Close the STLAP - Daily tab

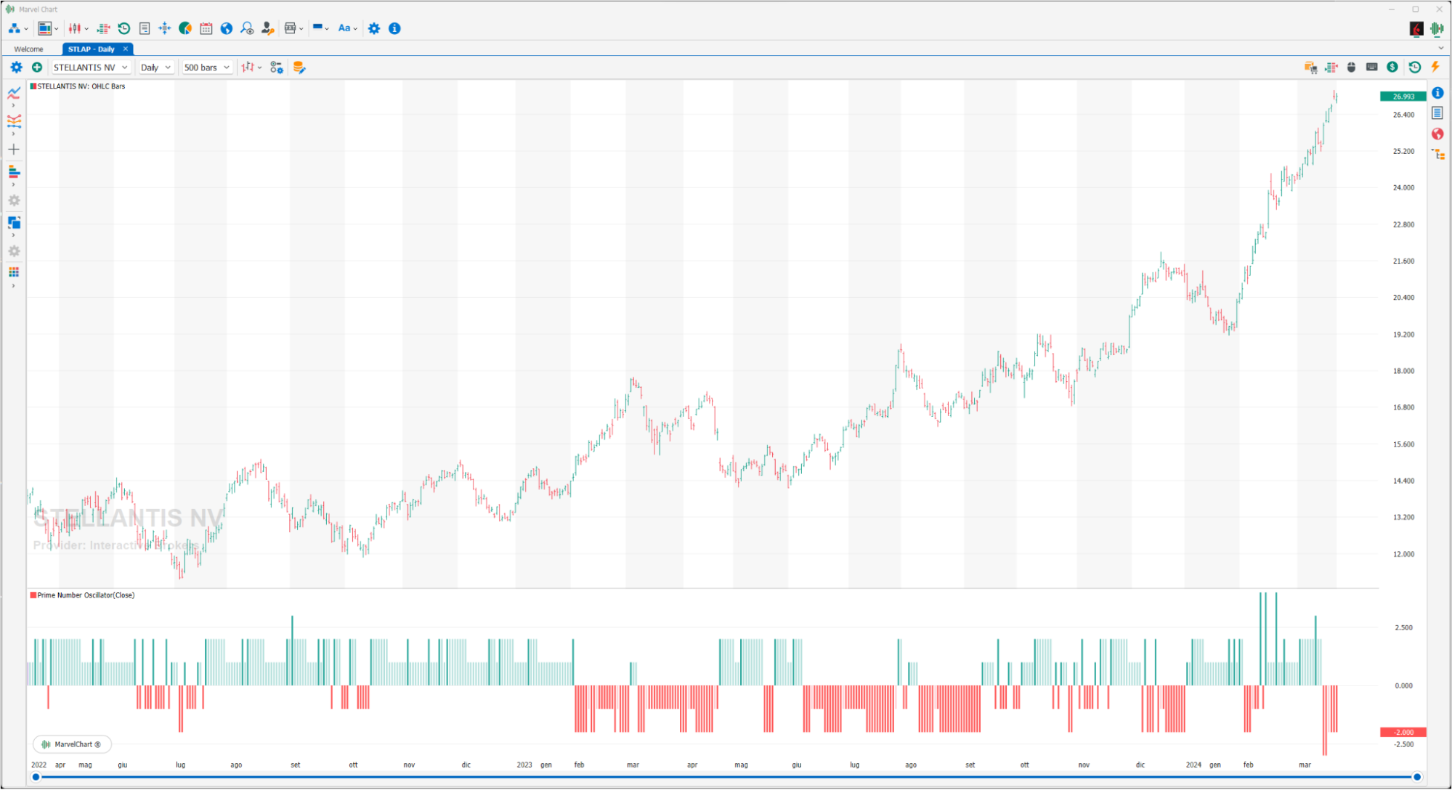pos(125,49)
